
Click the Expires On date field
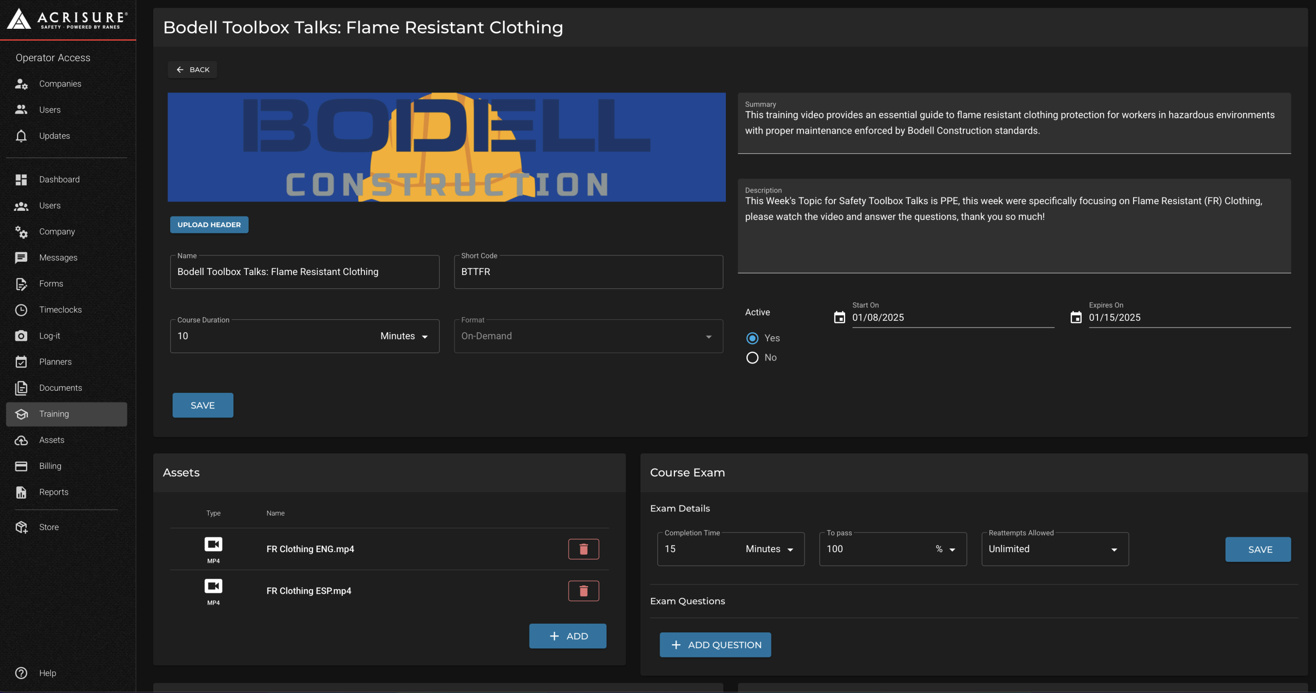1189,318
